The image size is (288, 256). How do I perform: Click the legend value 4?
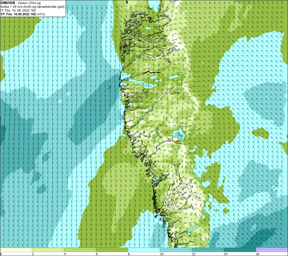[65, 254]
